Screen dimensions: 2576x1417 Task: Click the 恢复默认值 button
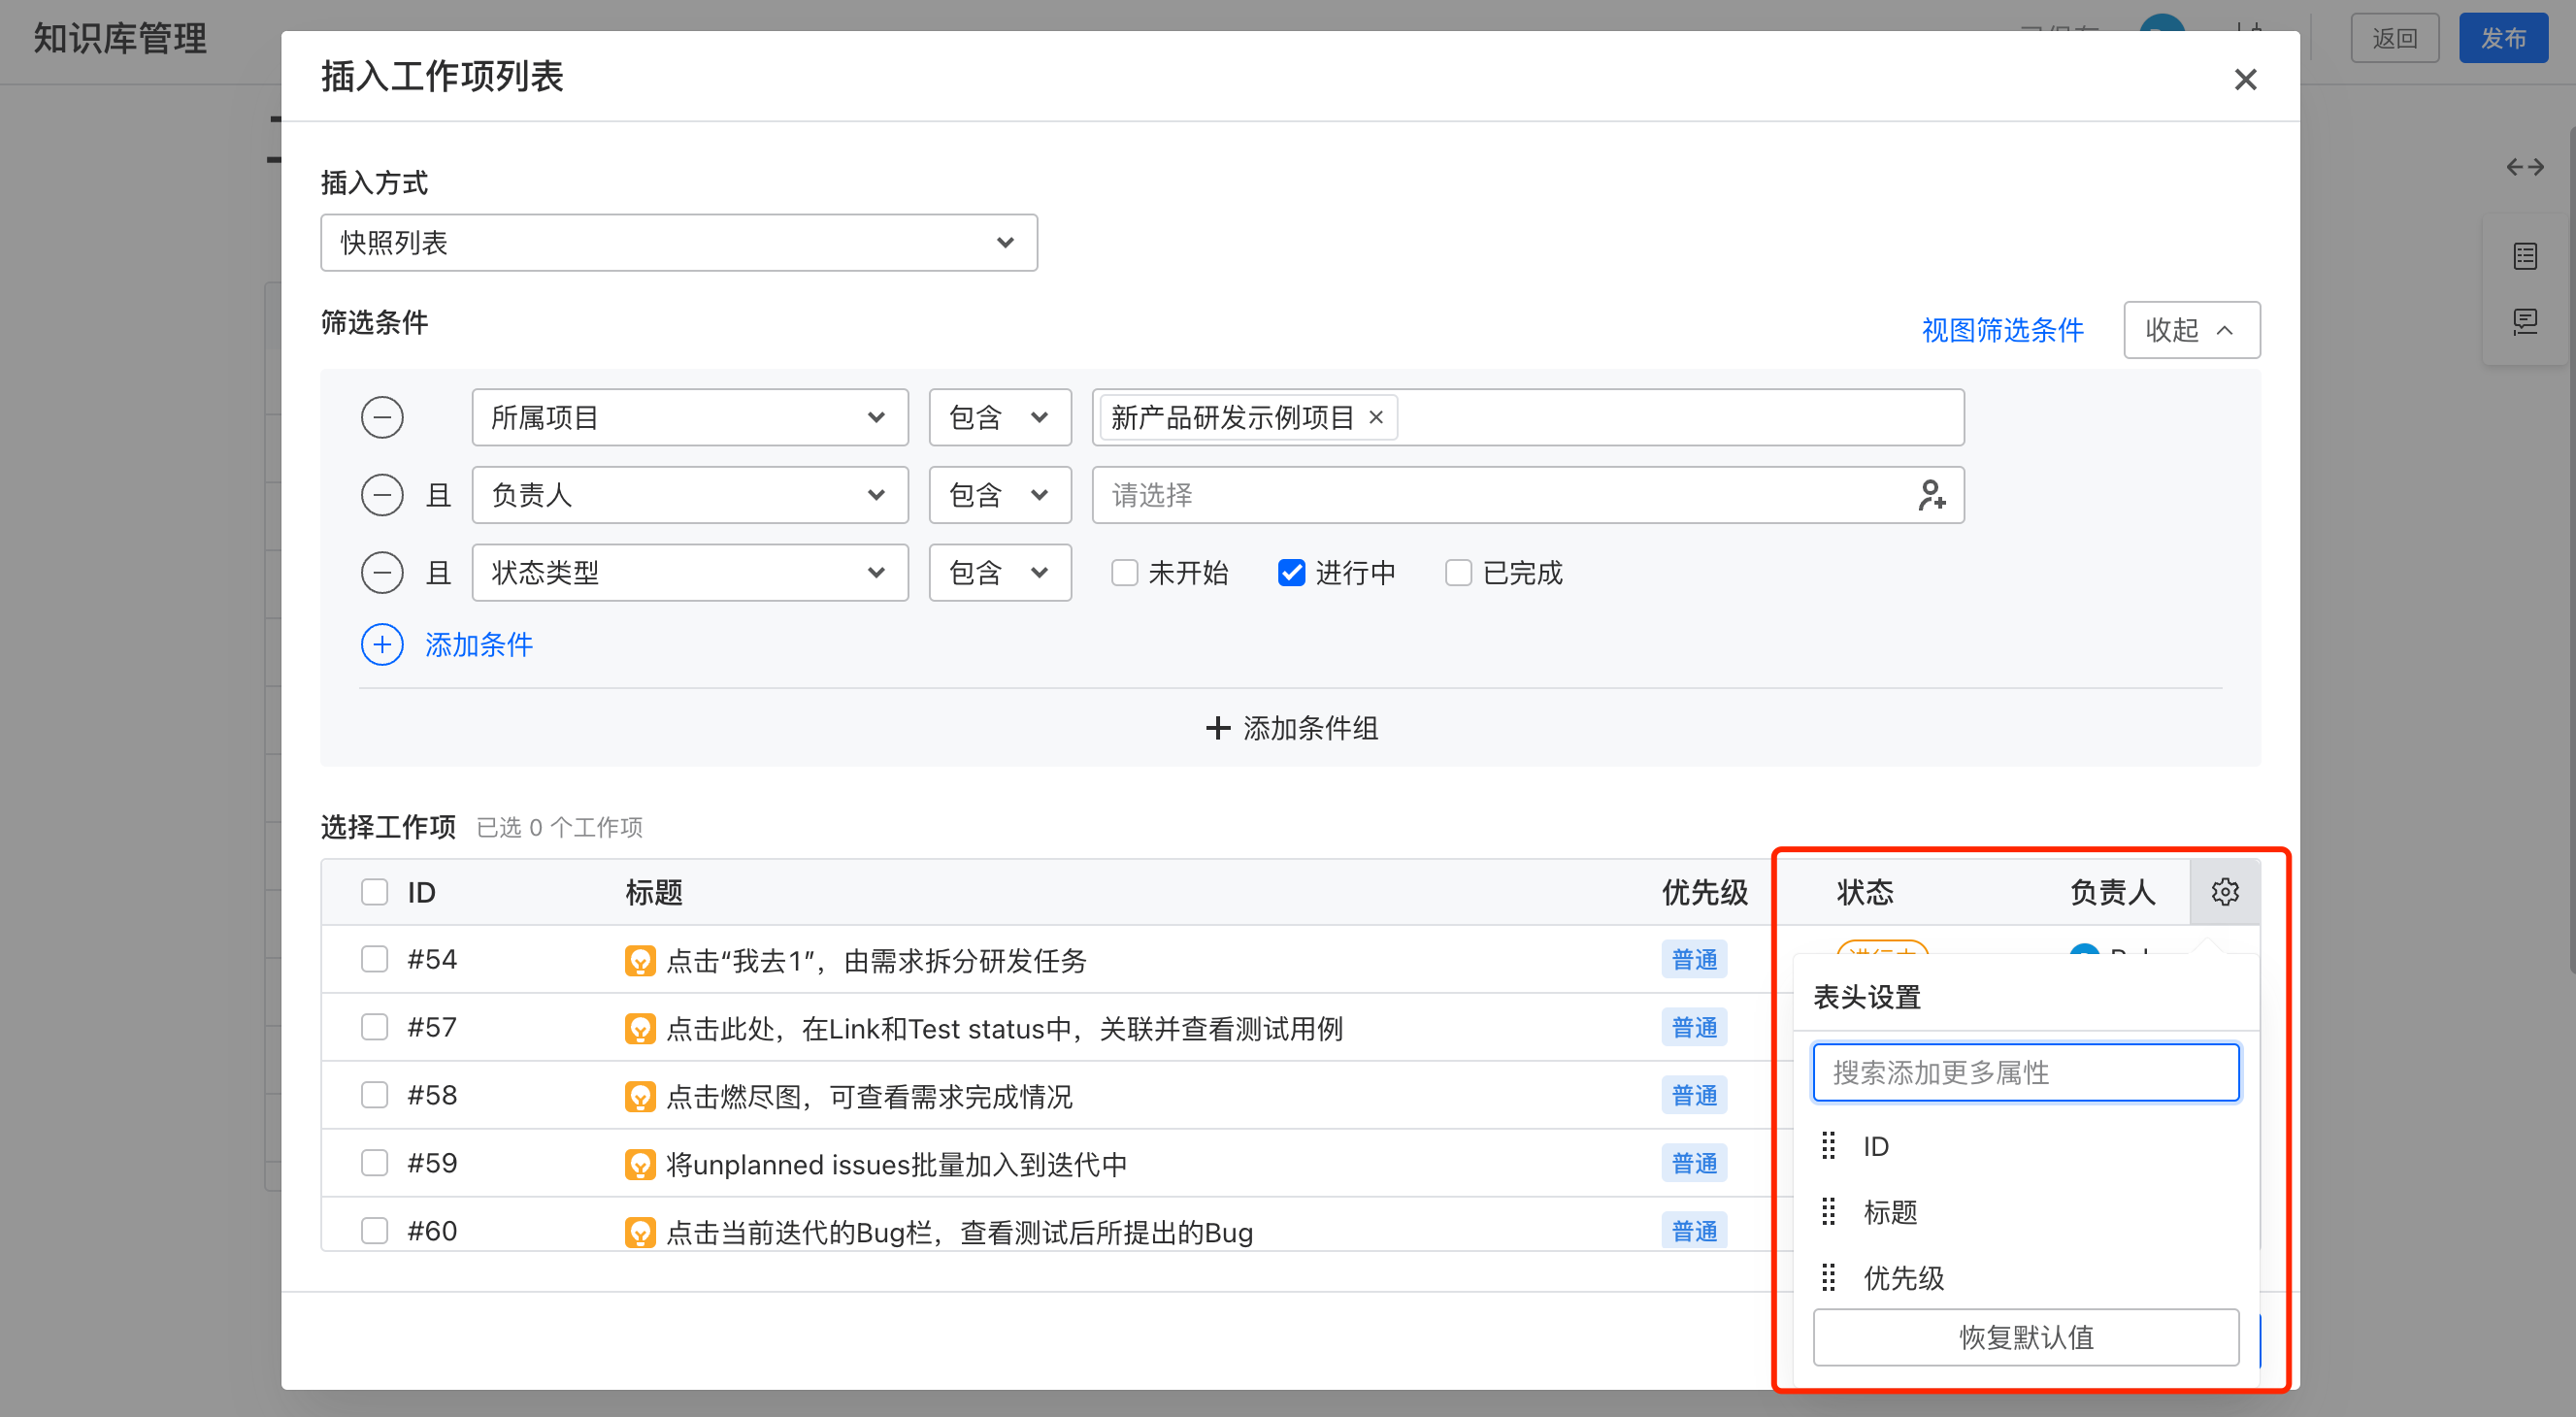pos(2025,1337)
